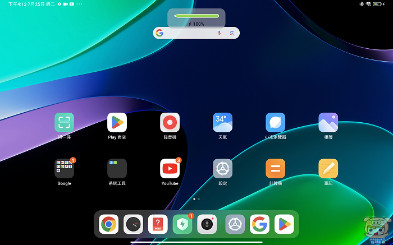393x245 pixels.
Task: Open the Google apps folder
Action: coord(64,168)
